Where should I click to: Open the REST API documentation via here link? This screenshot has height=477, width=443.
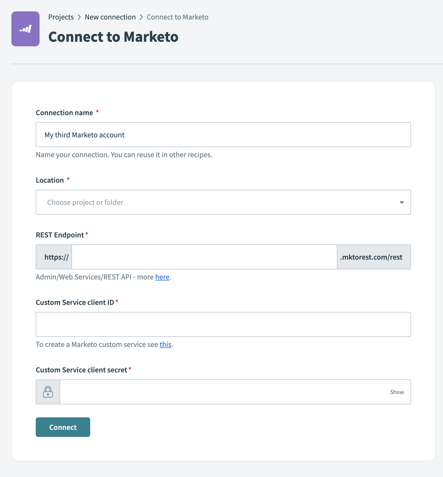point(162,277)
